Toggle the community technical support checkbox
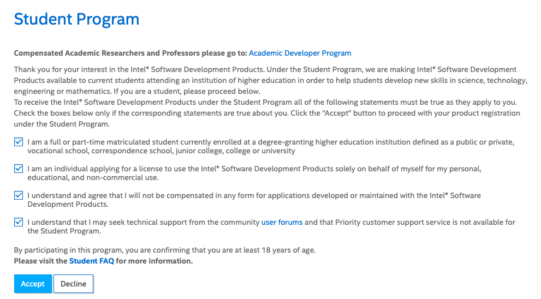Screen dimensions: 541x299 pyautogui.click(x=19, y=222)
